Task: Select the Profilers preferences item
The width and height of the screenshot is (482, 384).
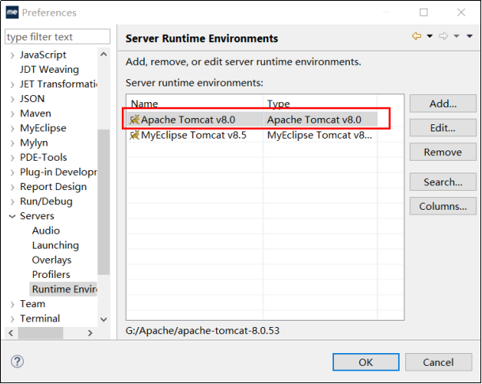Action: point(51,274)
